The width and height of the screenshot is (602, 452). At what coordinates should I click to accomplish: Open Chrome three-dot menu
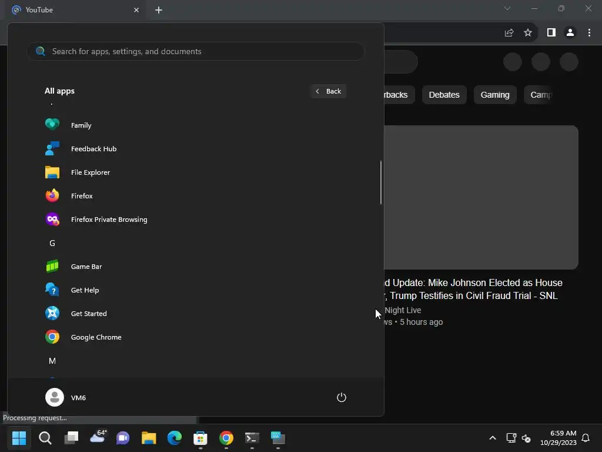(589, 33)
